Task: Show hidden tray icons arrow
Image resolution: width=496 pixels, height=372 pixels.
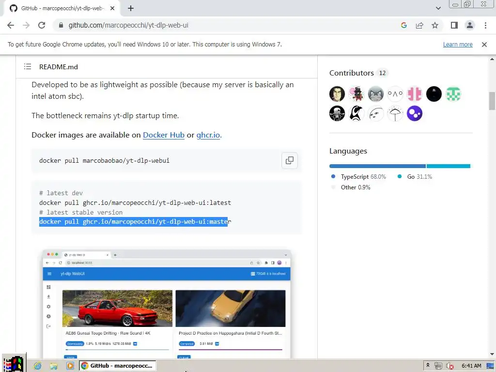Action: [x=428, y=365]
